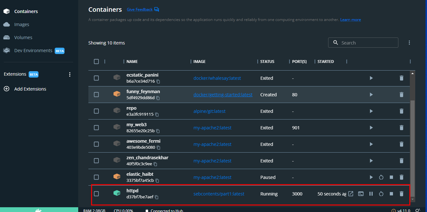Copy zen_chandrasekhar container ID 40f5f0c3c9ee

pyautogui.click(x=155, y=164)
